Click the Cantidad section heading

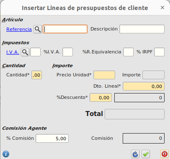click(14, 66)
